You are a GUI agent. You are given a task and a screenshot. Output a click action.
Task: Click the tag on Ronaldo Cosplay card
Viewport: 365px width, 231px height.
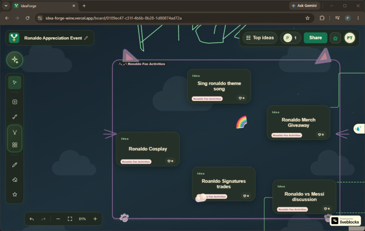[136, 162]
